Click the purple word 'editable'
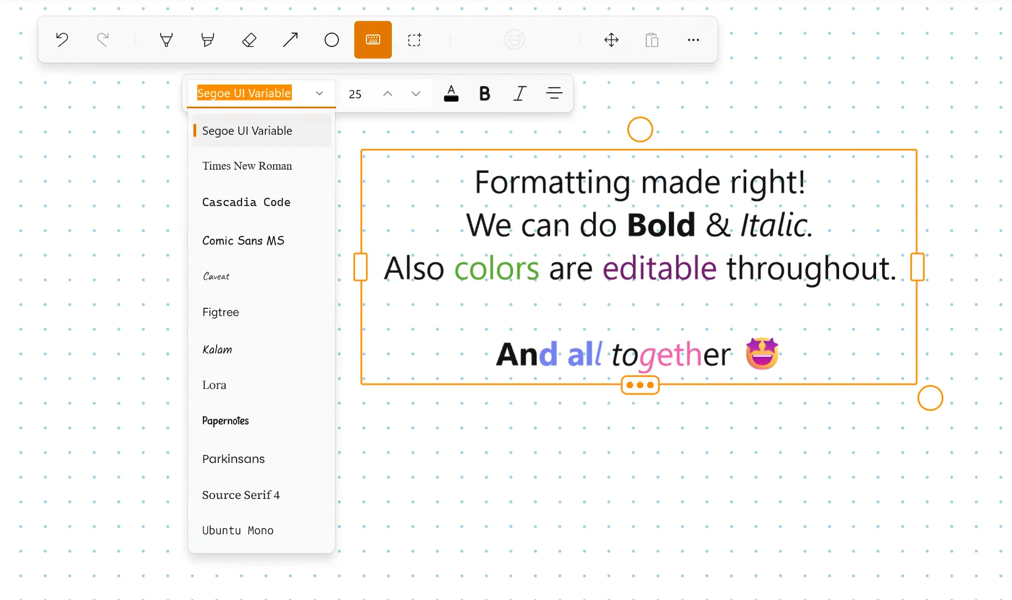This screenshot has width=1012, height=600. click(659, 268)
